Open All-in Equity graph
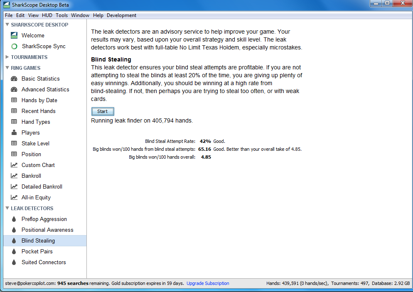Image resolution: width=413 pixels, height=292 pixels. point(36,197)
